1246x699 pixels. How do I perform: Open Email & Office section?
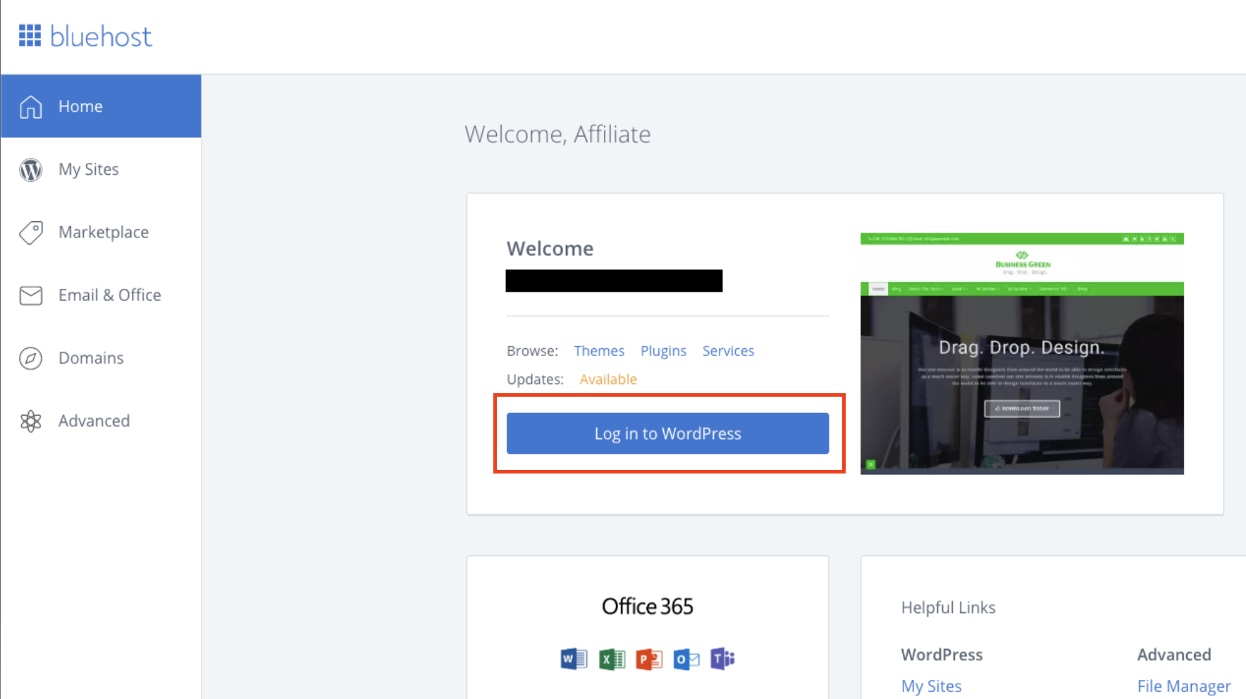tap(101, 295)
